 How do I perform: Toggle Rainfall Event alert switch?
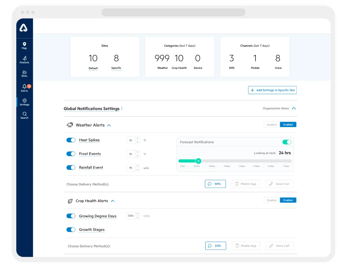(71, 168)
